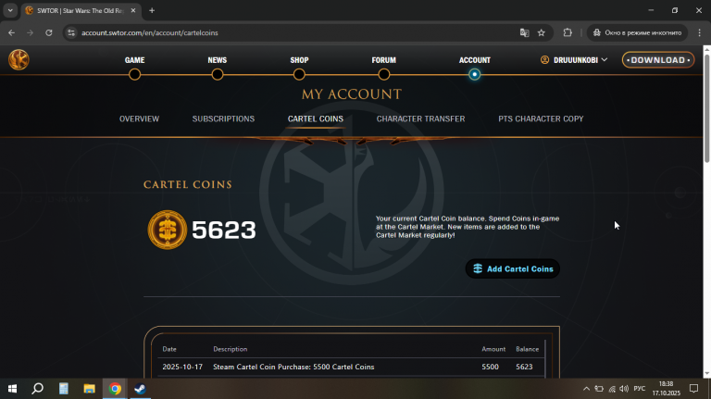
Task: Click the DOWNLOAD button
Action: (658, 60)
